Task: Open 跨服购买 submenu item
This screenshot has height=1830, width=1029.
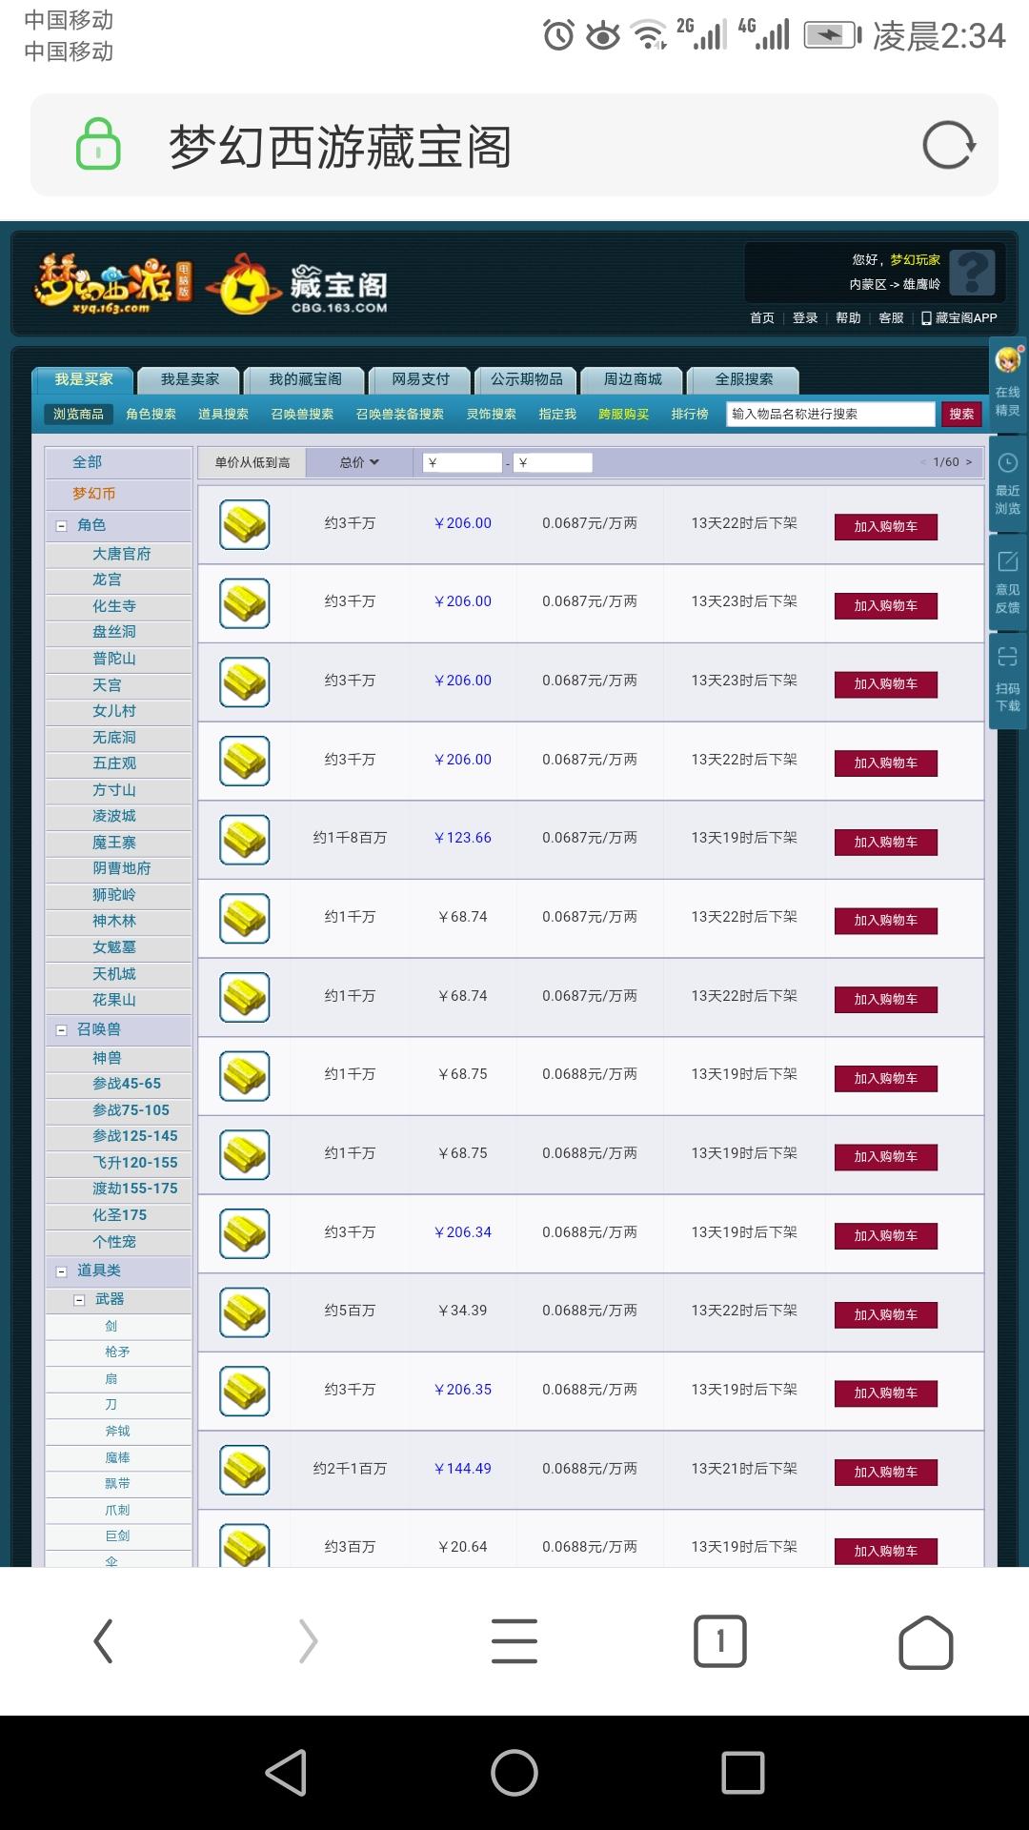Action: 623,414
